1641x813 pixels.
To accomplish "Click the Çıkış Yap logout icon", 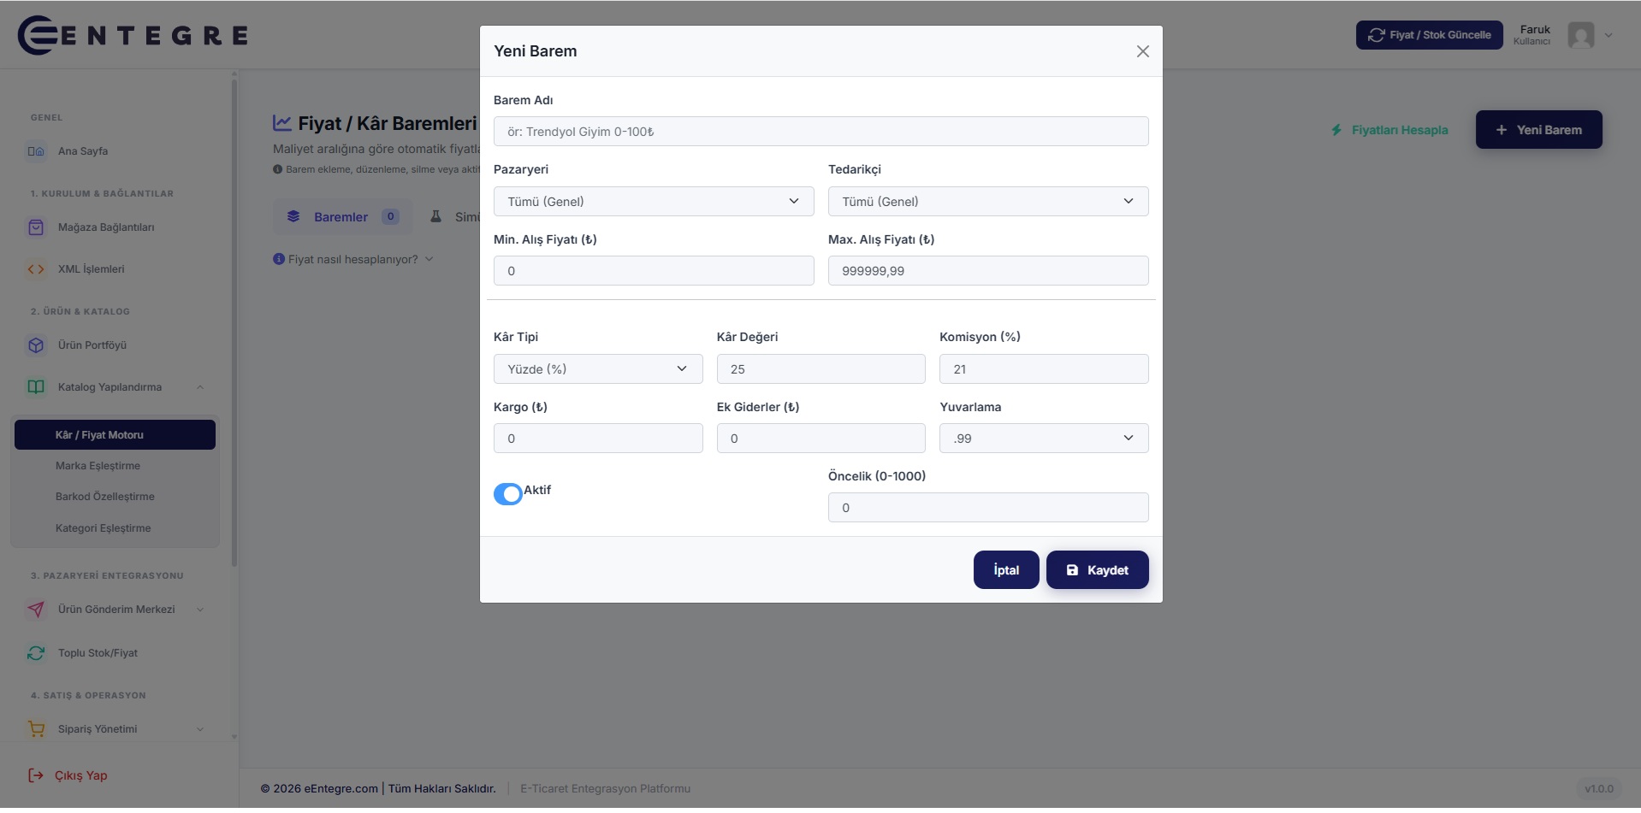I will pos(36,775).
